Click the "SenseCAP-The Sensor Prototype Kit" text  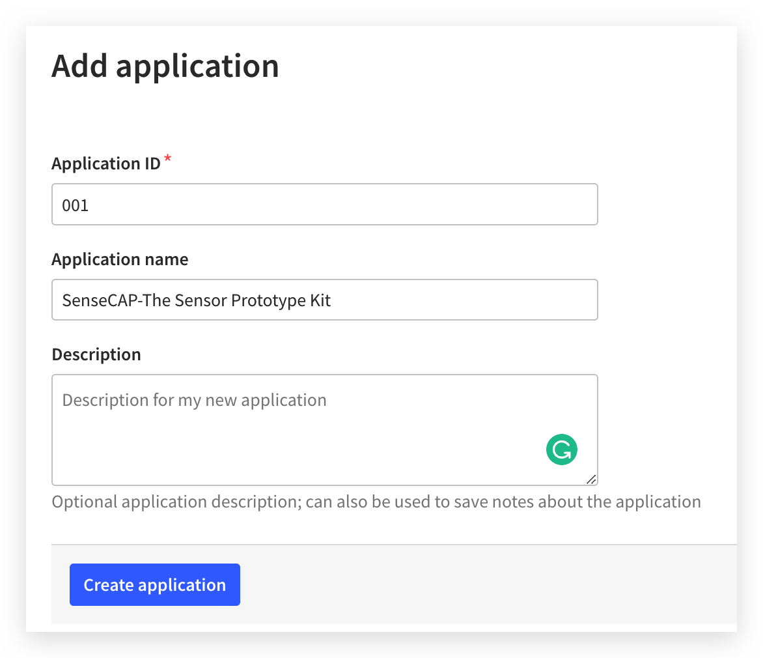[x=197, y=300]
